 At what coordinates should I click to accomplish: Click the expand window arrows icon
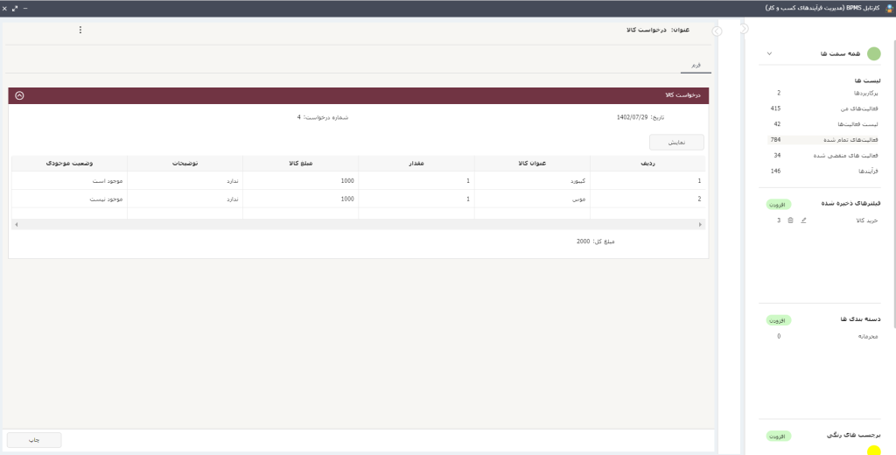tap(15, 8)
